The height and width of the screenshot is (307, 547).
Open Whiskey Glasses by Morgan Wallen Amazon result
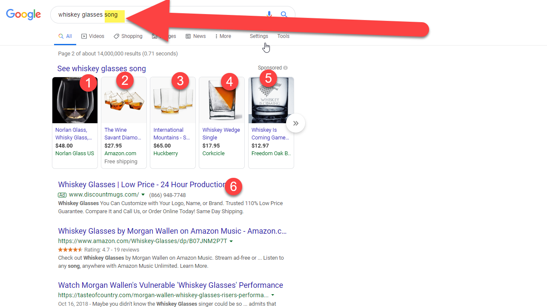(172, 231)
